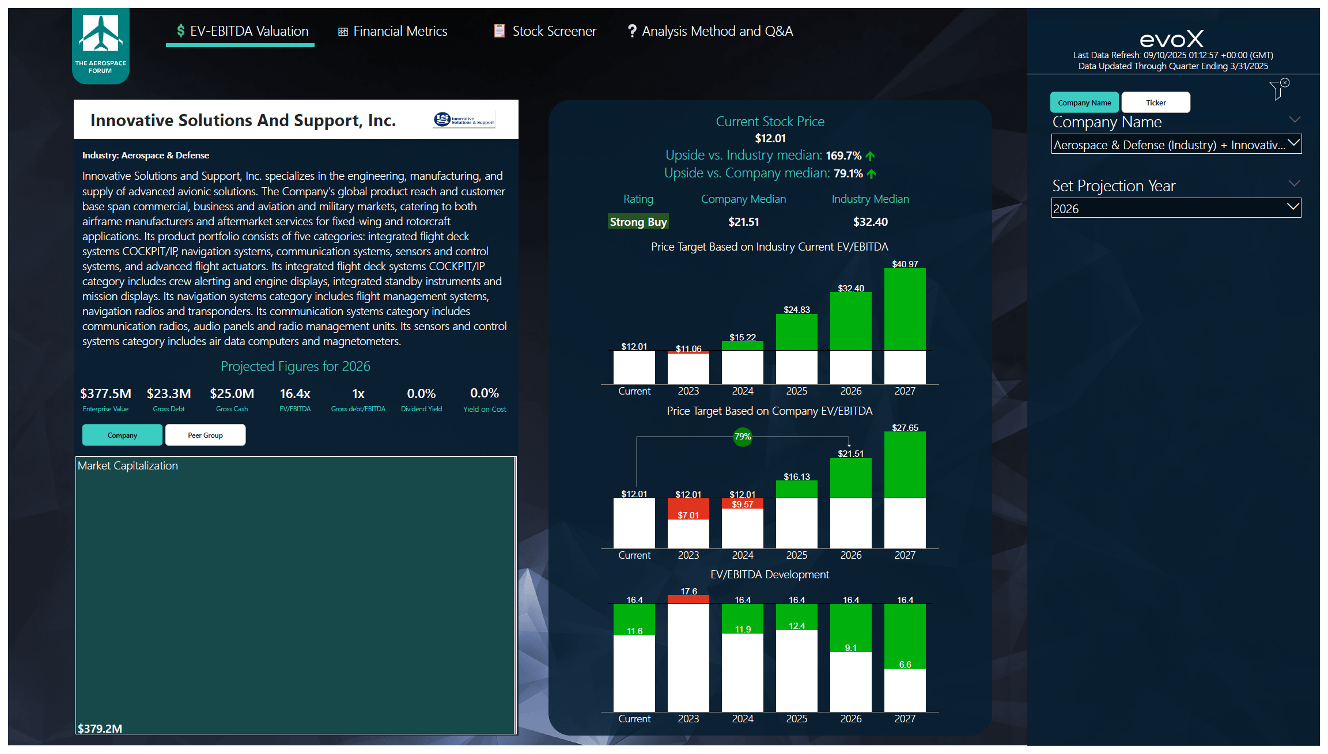Click the Innovative Solutions and Support company logo

coord(464,120)
